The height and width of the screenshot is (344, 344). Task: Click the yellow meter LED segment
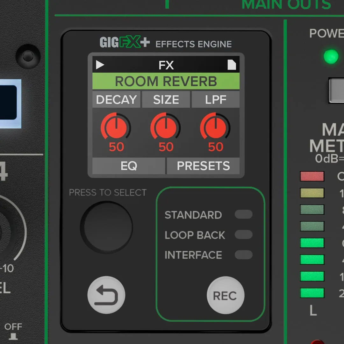tap(312, 193)
